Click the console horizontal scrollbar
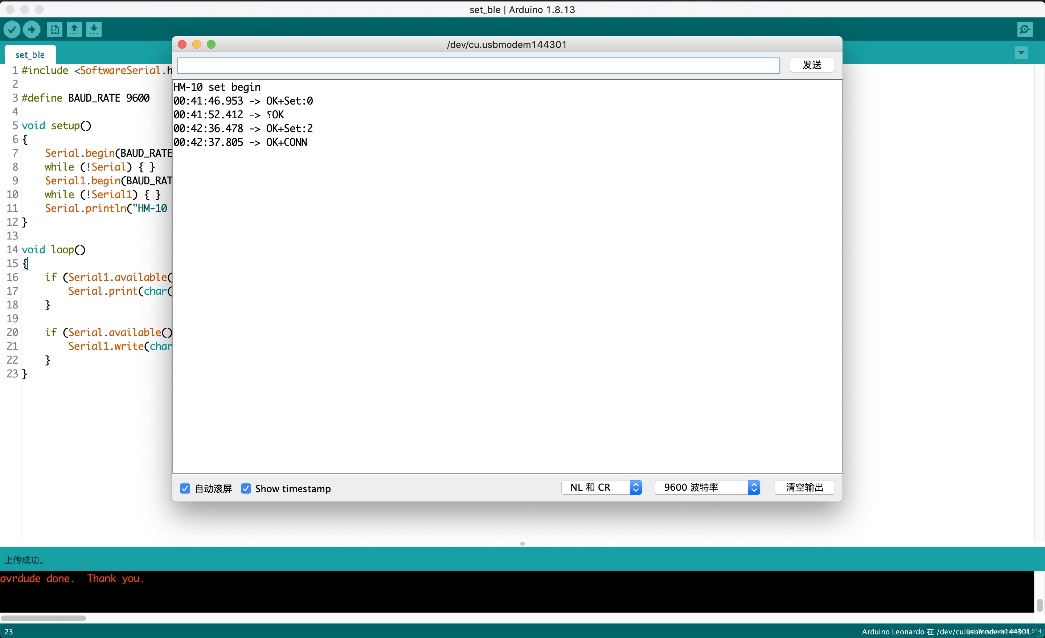1045x638 pixels. (x=43, y=618)
